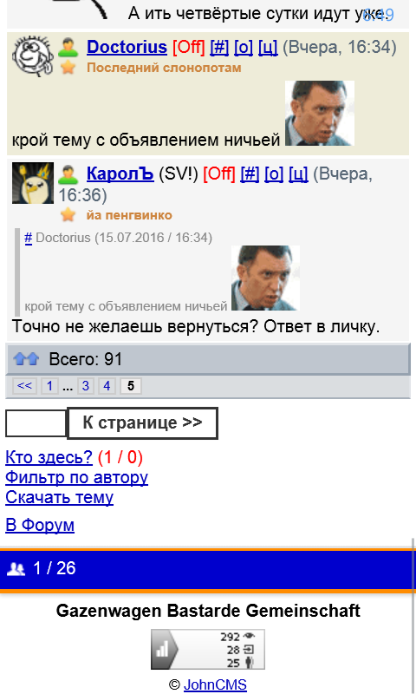Click the page number input field
Screen dimensions: 416x694
coord(36,423)
